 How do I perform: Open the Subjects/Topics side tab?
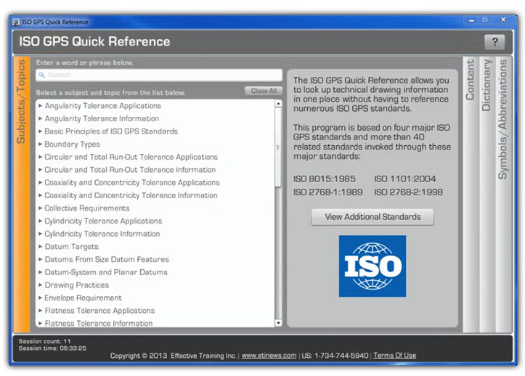23,102
